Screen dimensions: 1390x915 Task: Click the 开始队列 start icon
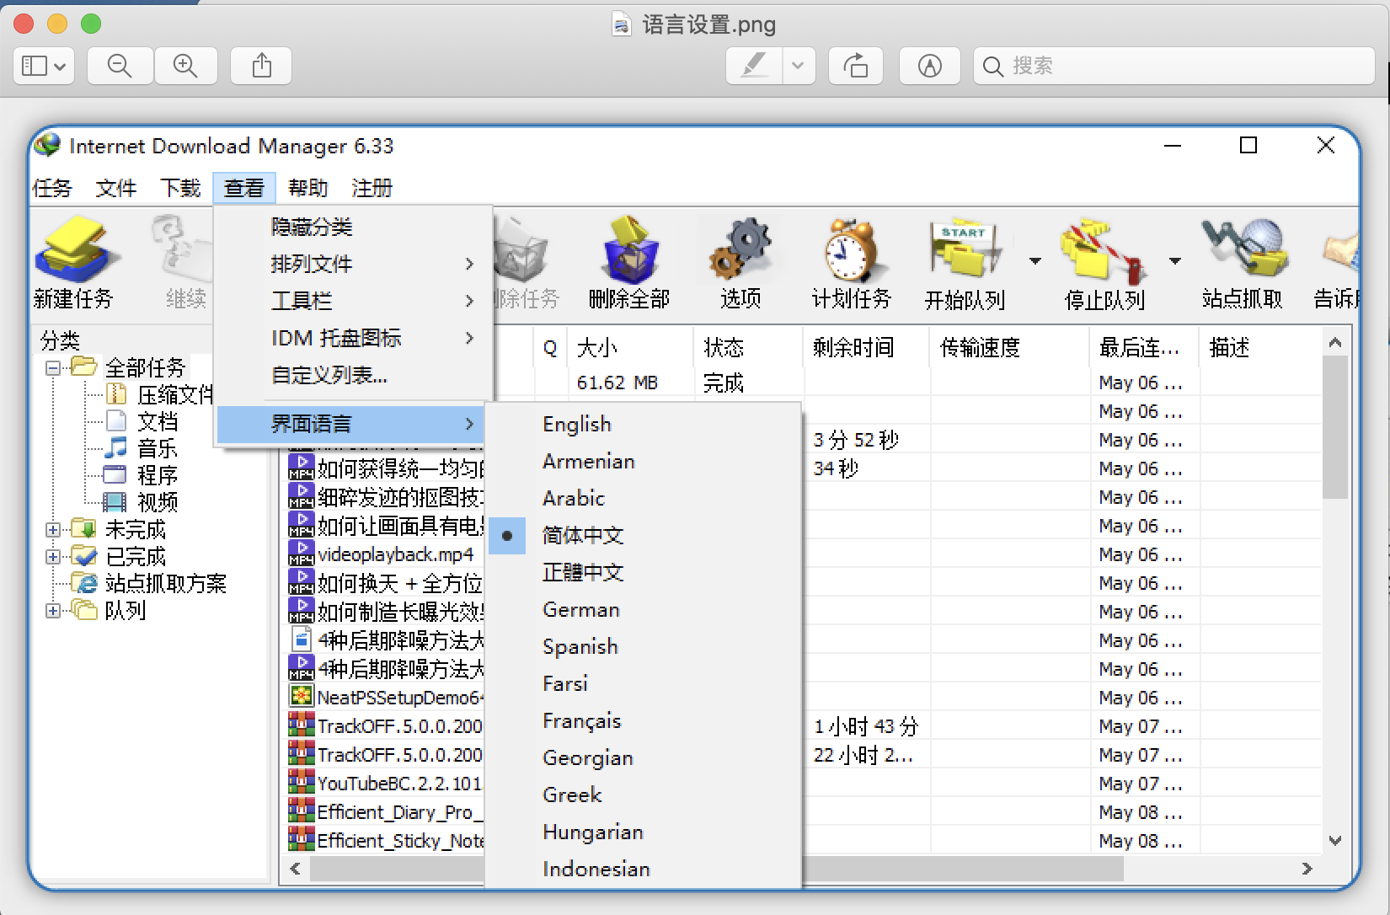[x=965, y=249]
